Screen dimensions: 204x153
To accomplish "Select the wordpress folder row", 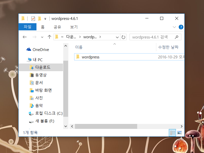I will (x=129, y=57).
